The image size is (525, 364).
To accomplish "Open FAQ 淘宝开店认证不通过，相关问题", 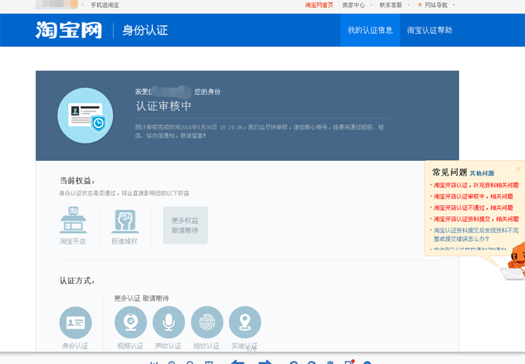I will coord(473,208).
